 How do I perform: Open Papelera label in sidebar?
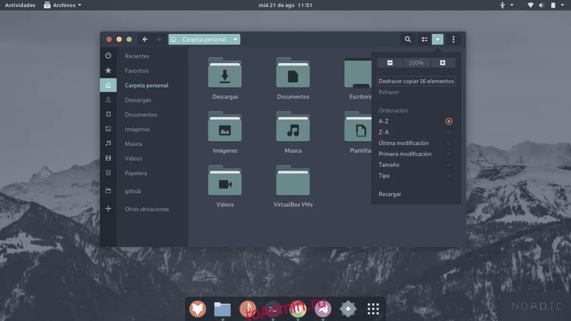click(x=136, y=174)
